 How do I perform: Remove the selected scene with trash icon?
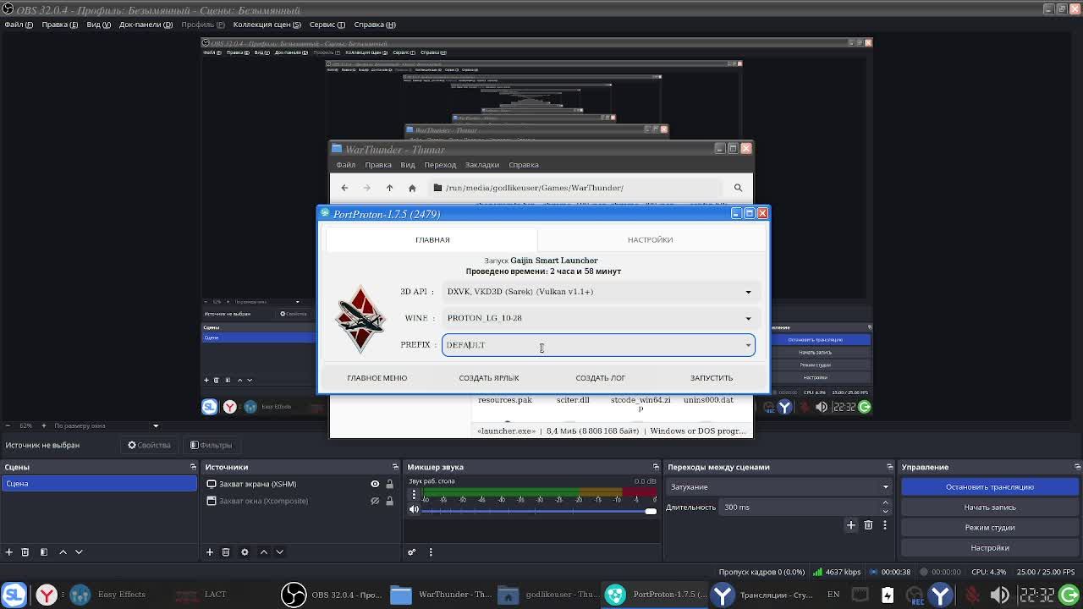point(25,551)
